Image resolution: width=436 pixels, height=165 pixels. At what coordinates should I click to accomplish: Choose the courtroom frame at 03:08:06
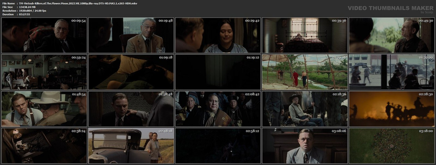pos(305,145)
